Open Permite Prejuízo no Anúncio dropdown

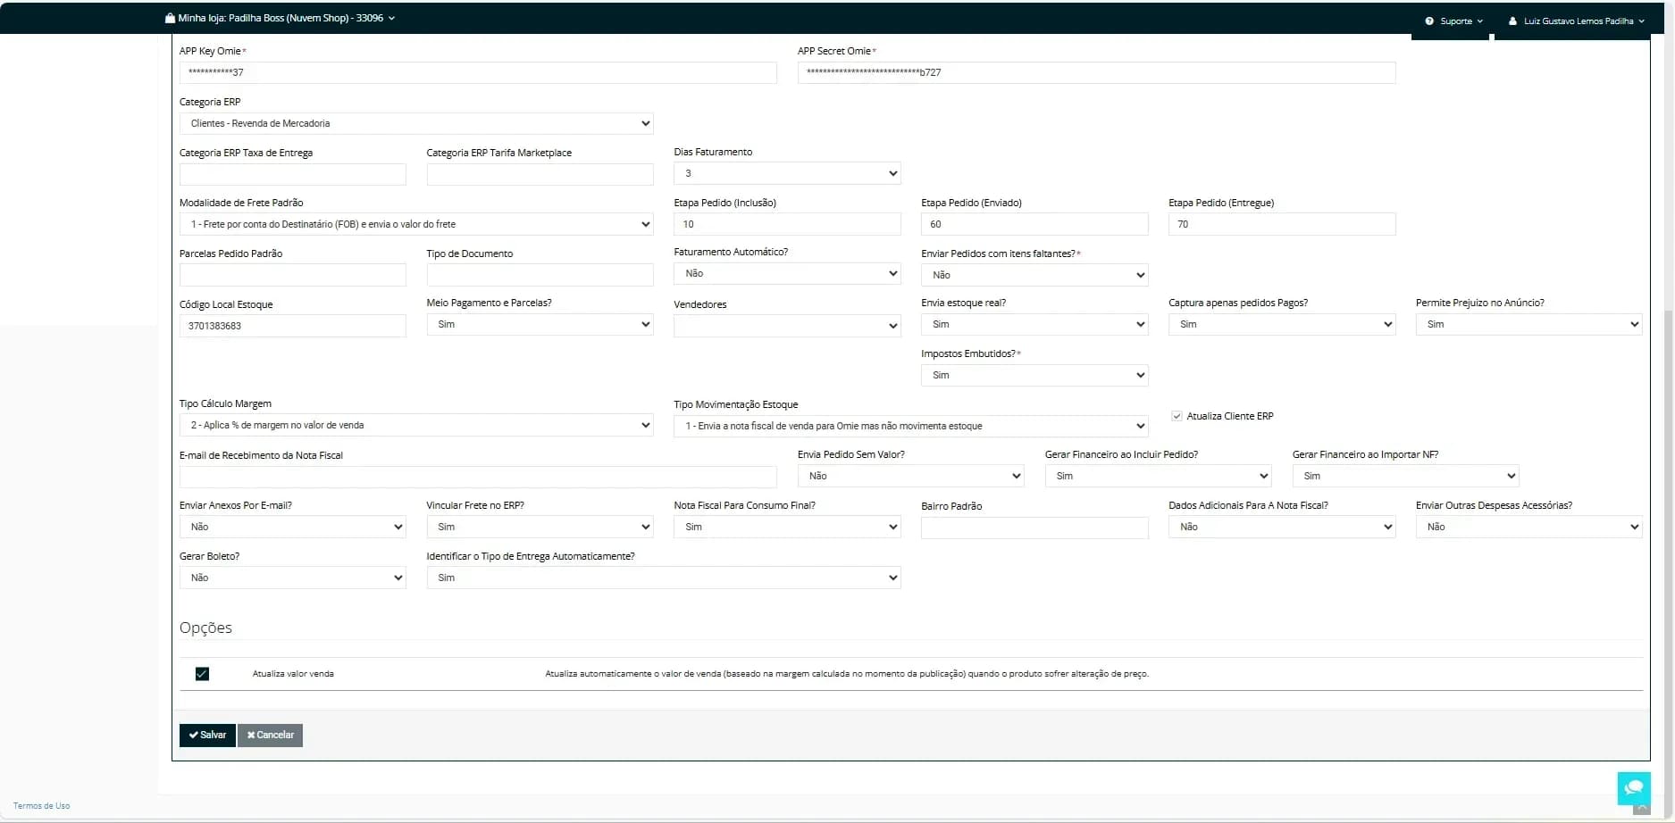[1528, 324]
